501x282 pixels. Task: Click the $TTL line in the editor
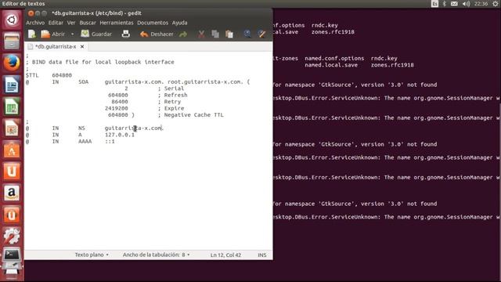(49, 75)
